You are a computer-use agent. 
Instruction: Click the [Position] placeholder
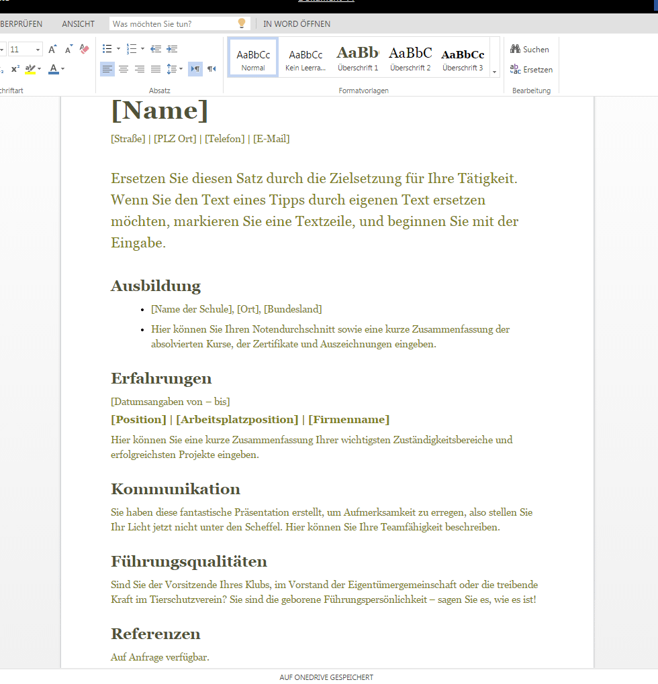138,420
